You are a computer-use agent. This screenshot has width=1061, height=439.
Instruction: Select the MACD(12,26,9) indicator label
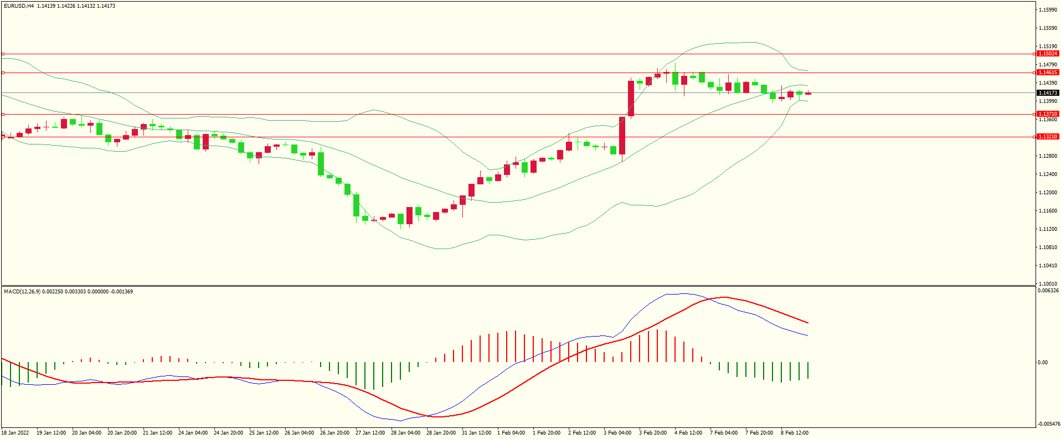coord(22,291)
